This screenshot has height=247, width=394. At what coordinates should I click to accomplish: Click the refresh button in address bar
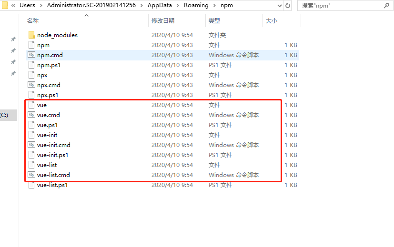[288, 5]
